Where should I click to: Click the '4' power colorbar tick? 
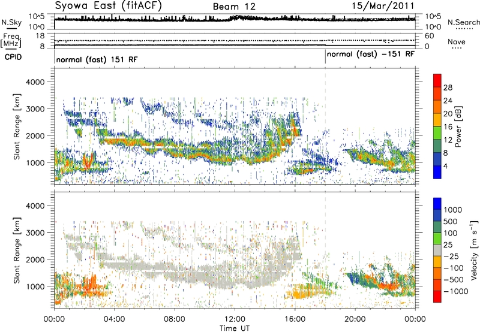(445, 167)
